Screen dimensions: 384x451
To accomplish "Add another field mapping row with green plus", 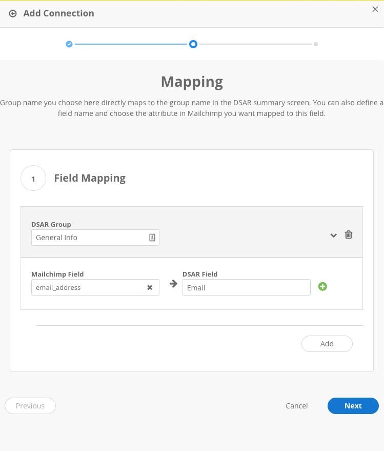I will point(322,286).
